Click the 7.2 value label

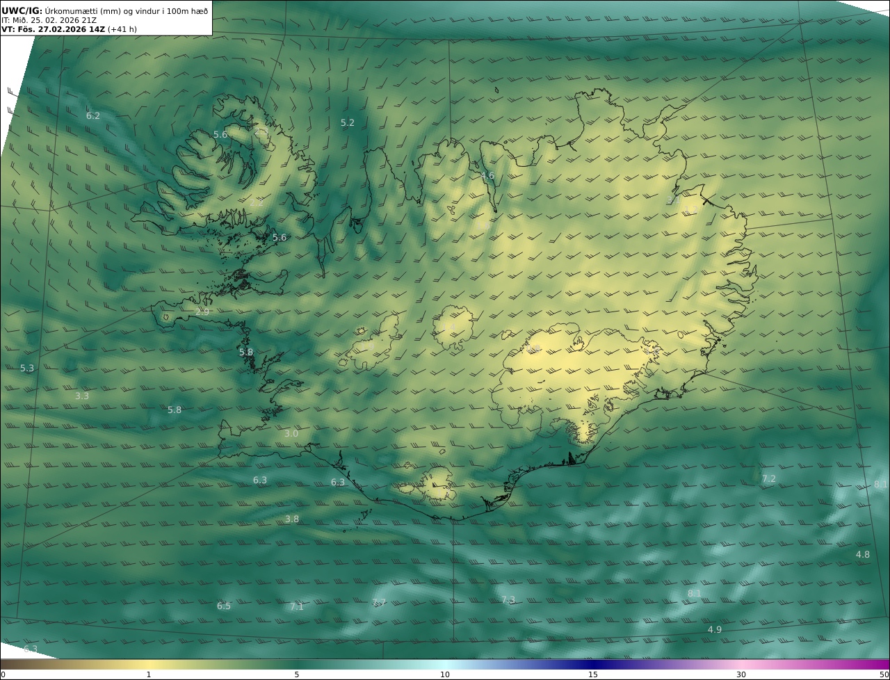pos(769,479)
